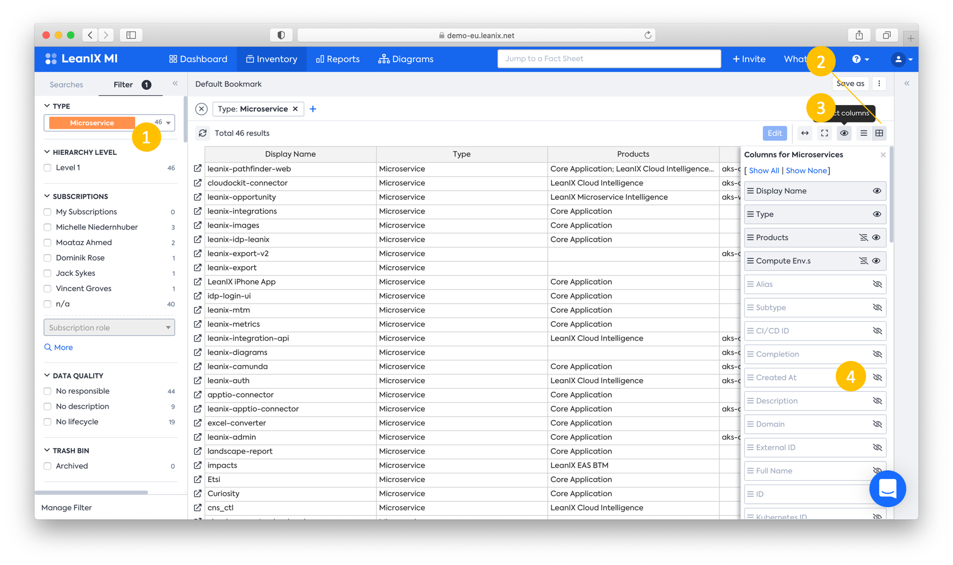Open Etsi row external link icon
This screenshot has height=565, width=953.
[x=197, y=479]
